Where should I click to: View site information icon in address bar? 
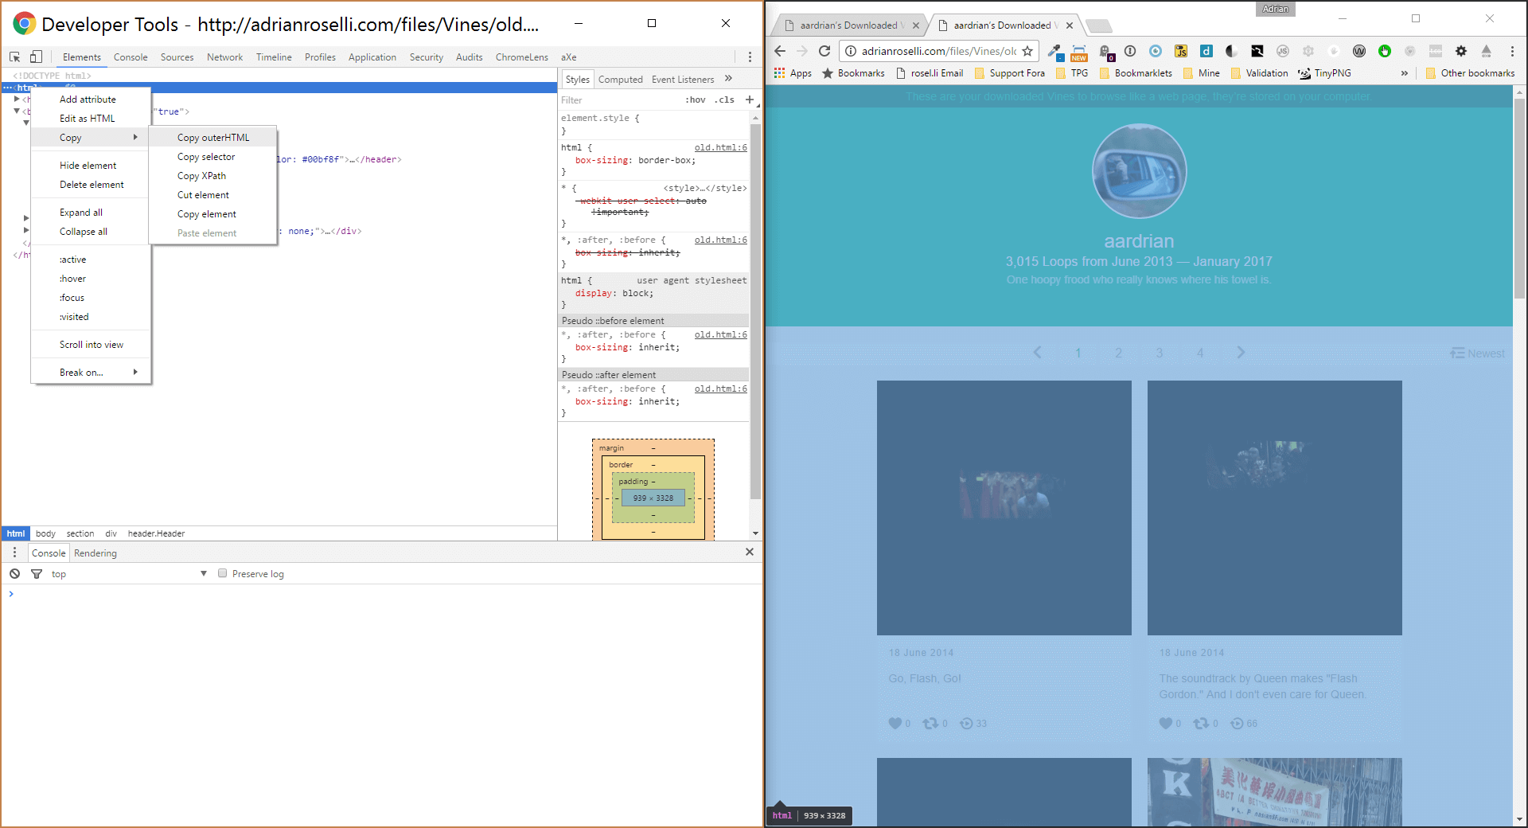click(851, 51)
